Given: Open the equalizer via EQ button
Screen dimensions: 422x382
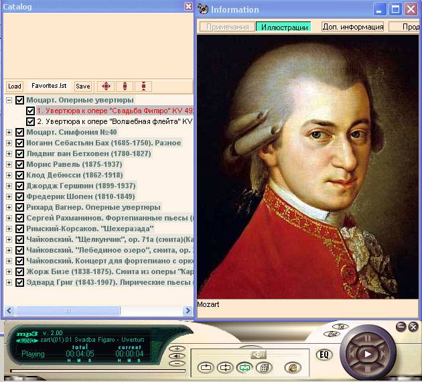Looking at the screenshot, I should coord(324,355).
